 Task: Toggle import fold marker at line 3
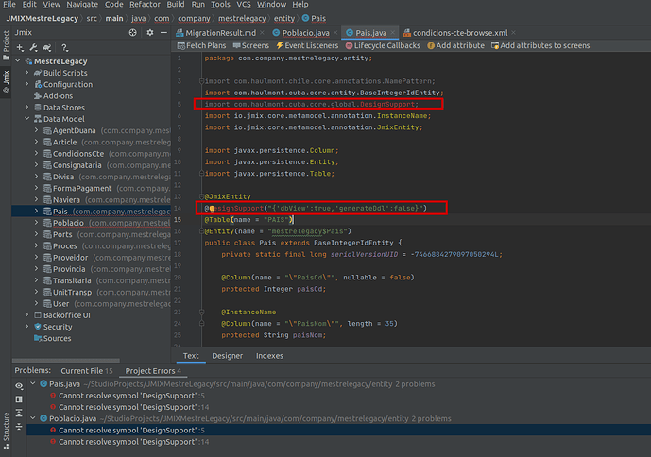click(x=201, y=81)
